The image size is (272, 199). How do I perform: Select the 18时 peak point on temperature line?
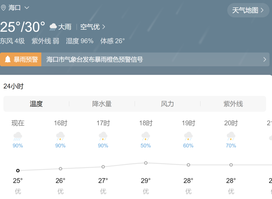[x=146, y=163]
